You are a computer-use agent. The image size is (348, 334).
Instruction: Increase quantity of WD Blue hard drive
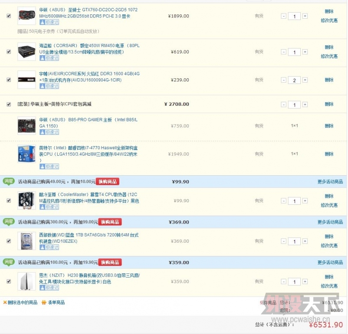pyautogui.click(x=305, y=241)
